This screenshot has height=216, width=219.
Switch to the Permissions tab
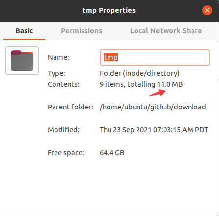[x=82, y=31]
